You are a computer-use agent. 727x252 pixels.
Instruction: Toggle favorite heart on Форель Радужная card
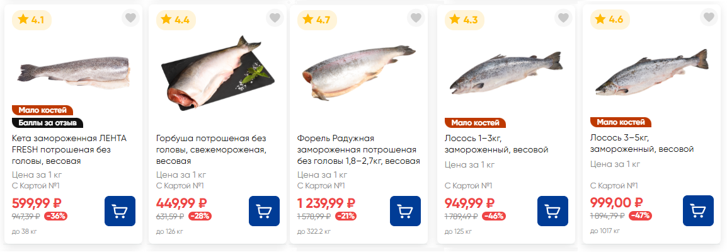pyautogui.click(x=416, y=18)
